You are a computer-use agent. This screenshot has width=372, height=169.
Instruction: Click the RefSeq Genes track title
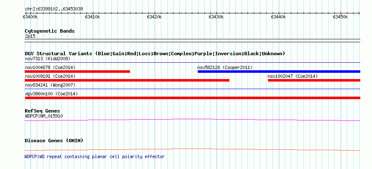43,111
